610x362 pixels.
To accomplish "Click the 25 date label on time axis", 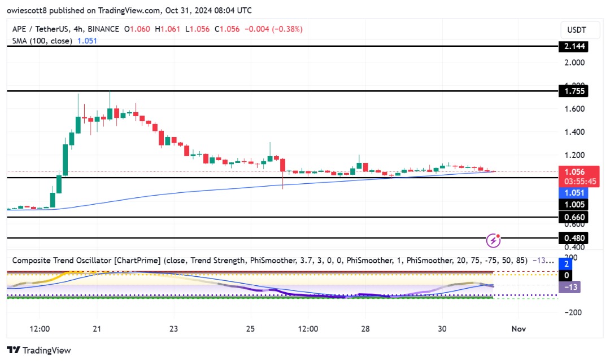I will [250, 329].
